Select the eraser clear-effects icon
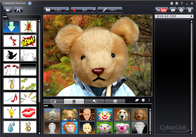This screenshot has height=137, width=196. click(137, 100)
